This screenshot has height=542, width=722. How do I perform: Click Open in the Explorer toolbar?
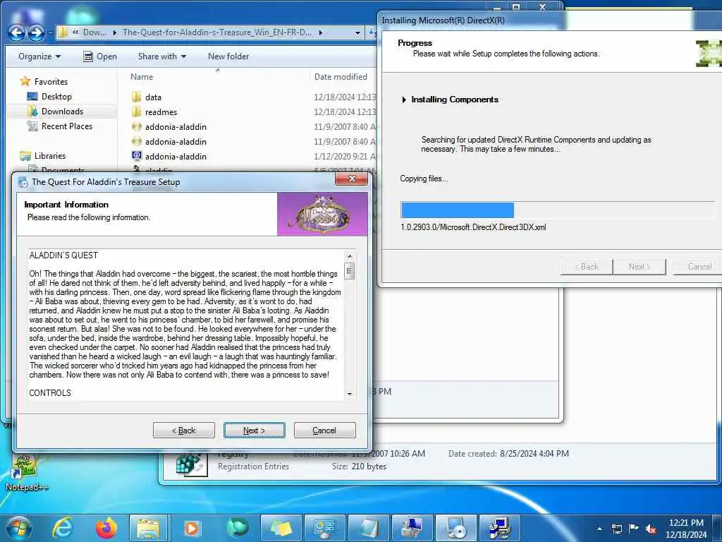(100, 56)
